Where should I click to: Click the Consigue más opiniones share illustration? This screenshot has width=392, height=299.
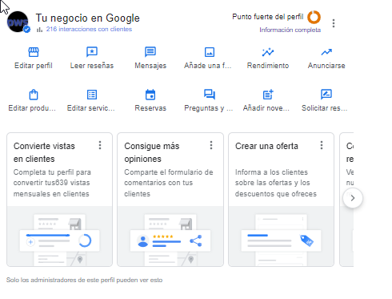(x=170, y=236)
